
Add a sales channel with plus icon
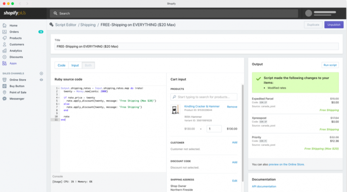pos(41,74)
